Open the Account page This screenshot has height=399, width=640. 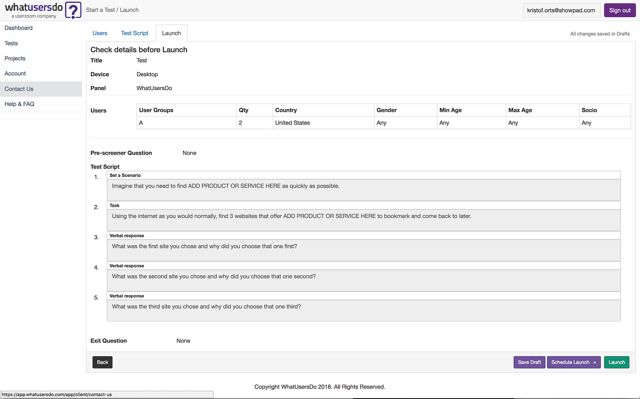click(15, 74)
